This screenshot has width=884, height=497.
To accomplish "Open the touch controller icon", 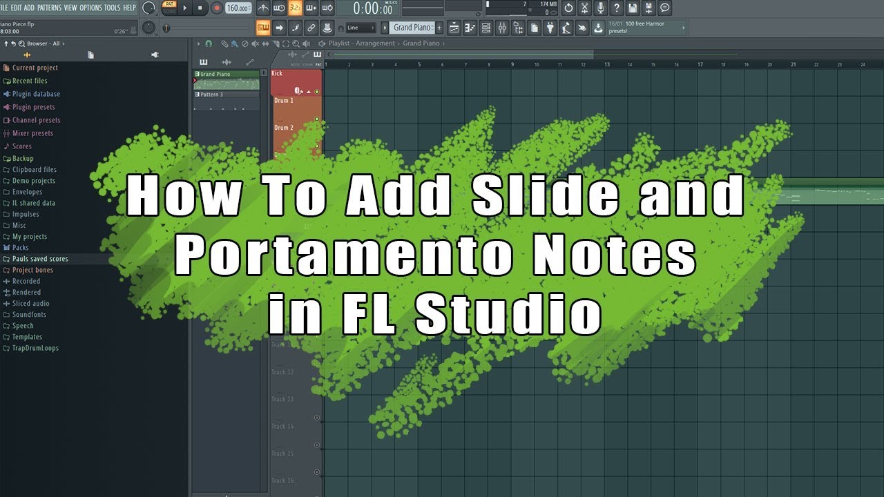I will [x=582, y=28].
